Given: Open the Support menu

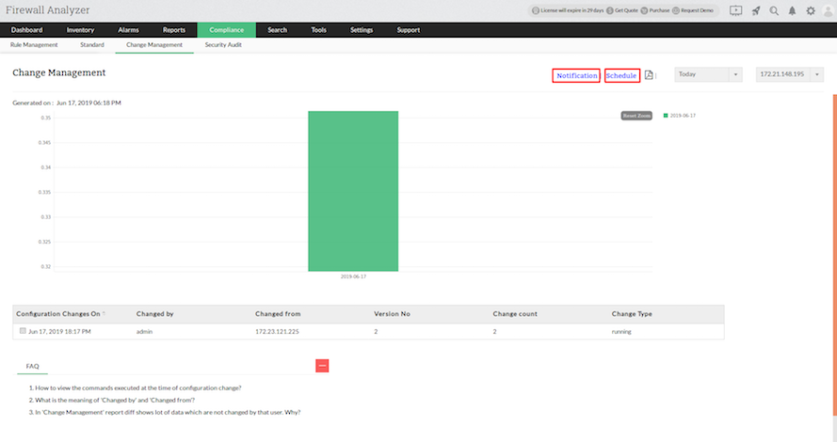Looking at the screenshot, I should click(409, 30).
